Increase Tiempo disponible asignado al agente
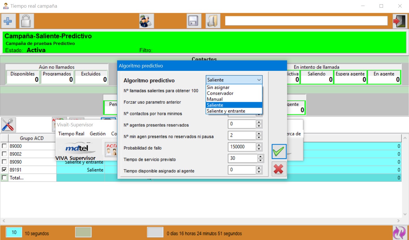The image size is (409, 240). [x=259, y=168]
